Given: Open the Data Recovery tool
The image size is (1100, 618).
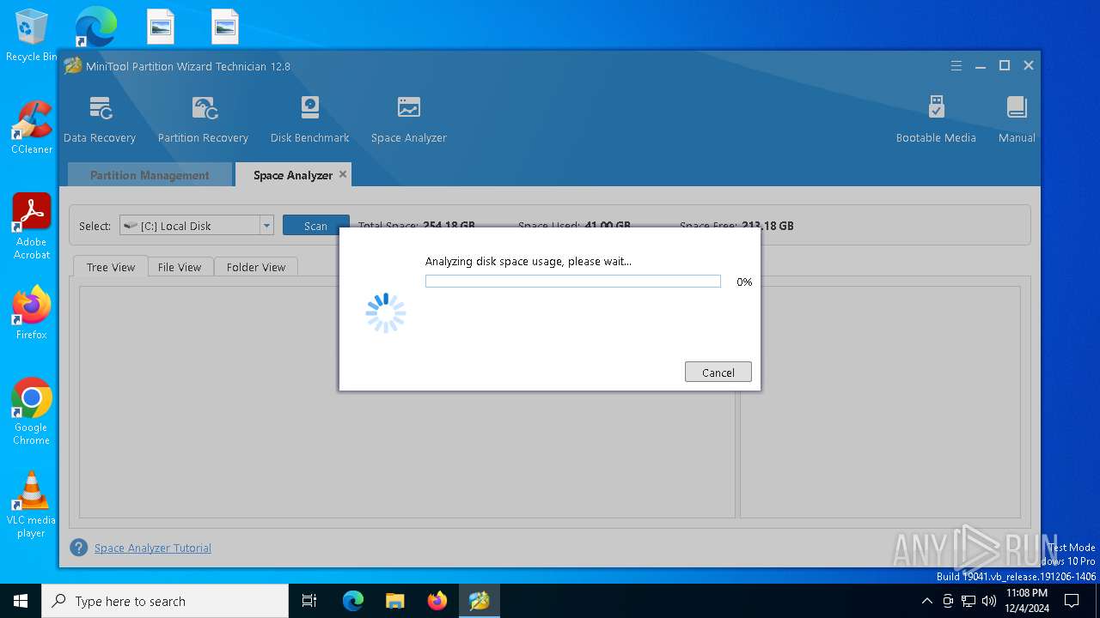Looking at the screenshot, I should [100, 119].
